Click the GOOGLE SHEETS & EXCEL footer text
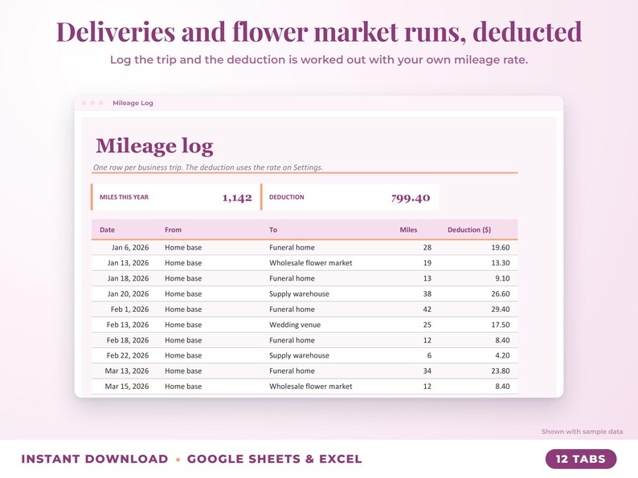Image resolution: width=638 pixels, height=478 pixels. 274,459
